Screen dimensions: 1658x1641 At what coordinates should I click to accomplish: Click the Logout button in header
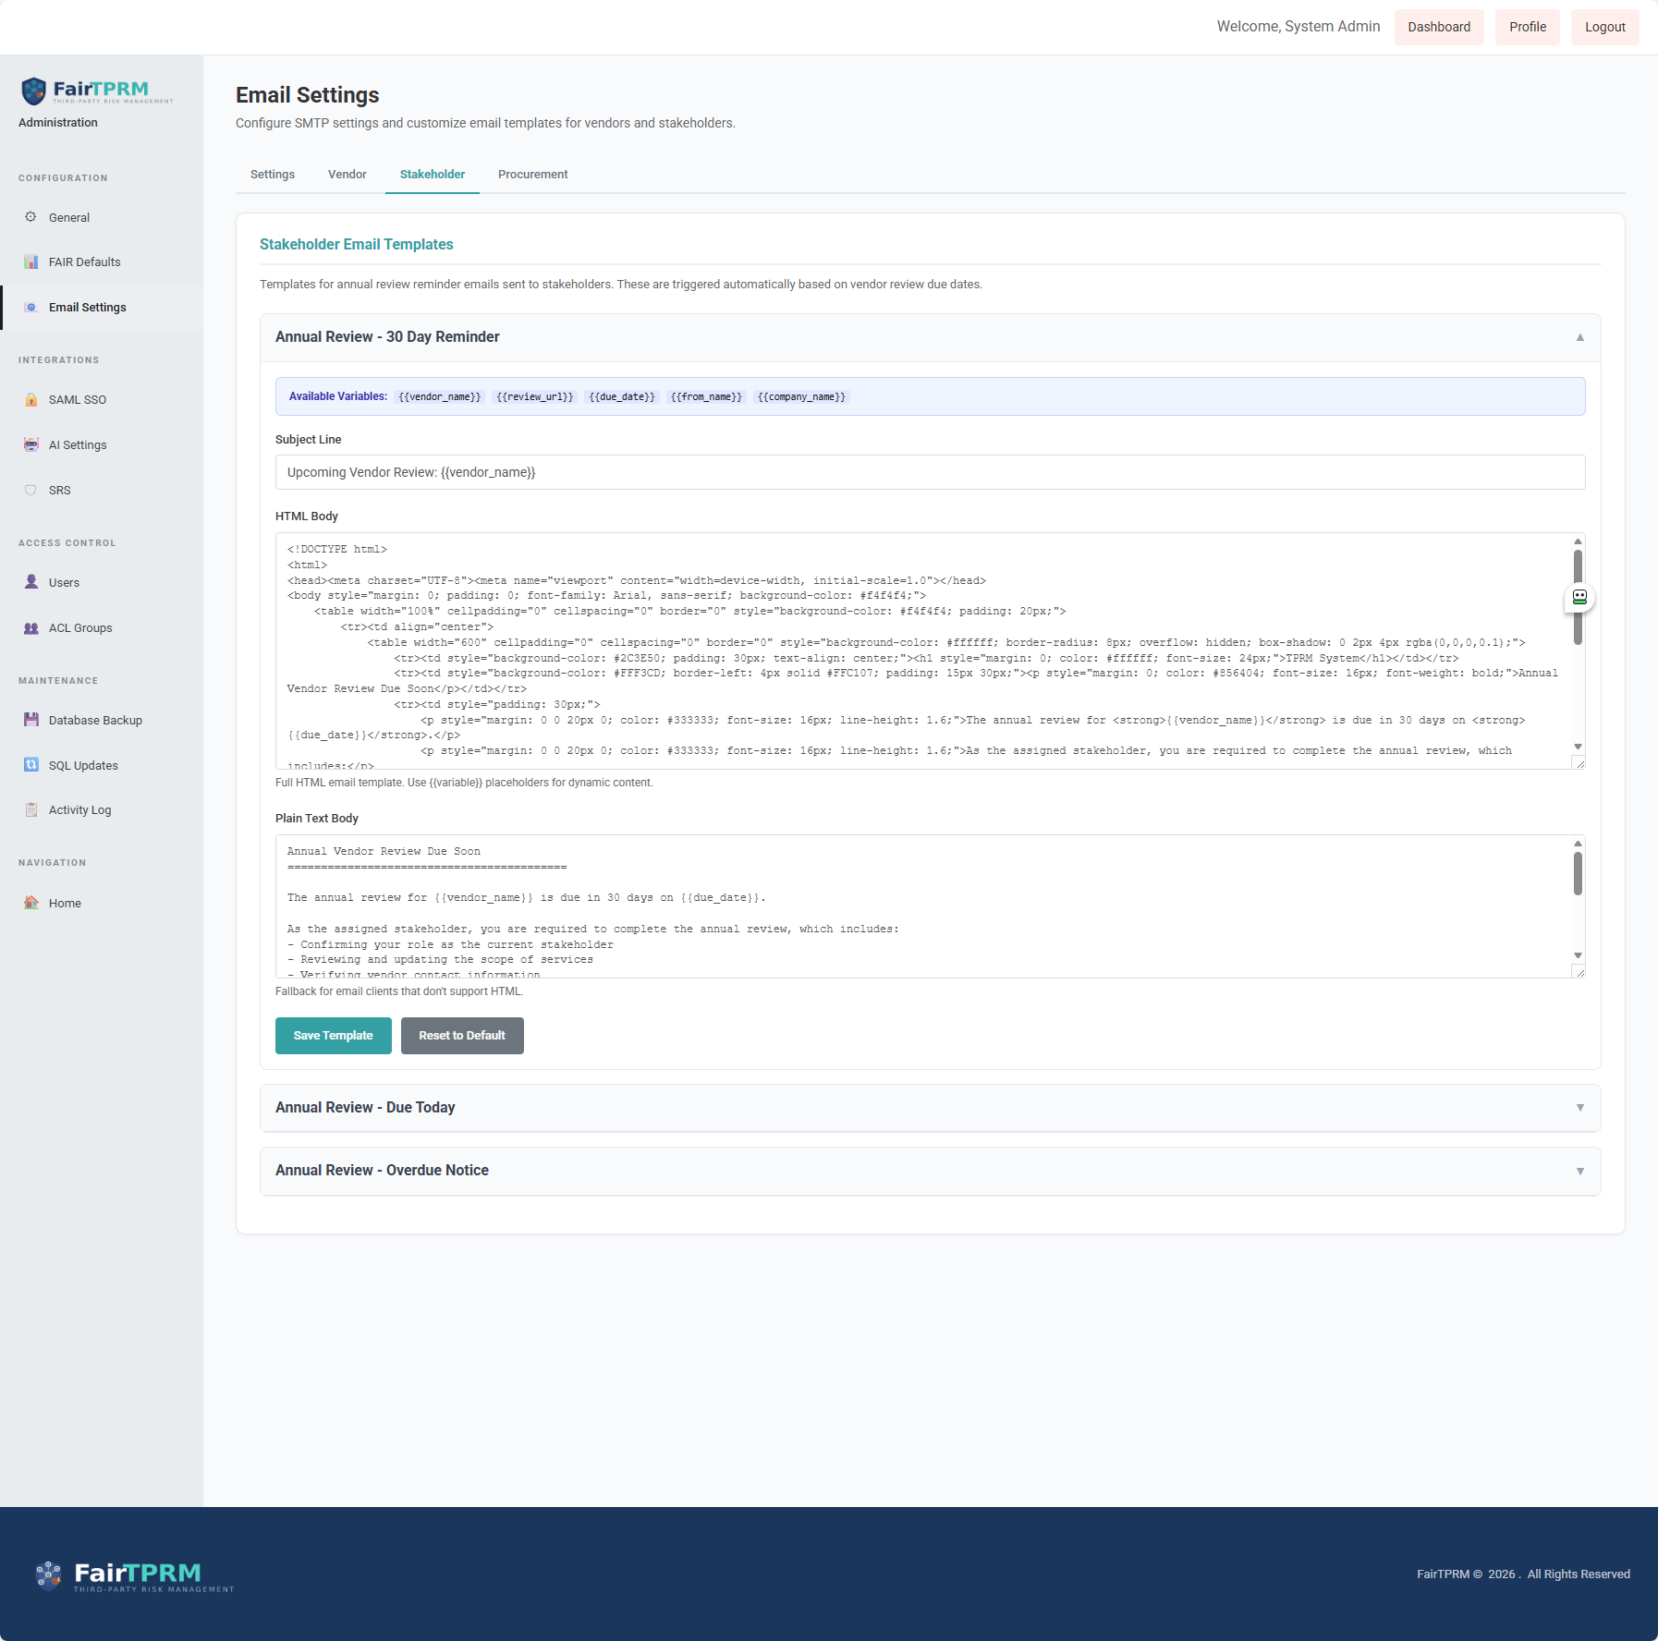click(1604, 27)
